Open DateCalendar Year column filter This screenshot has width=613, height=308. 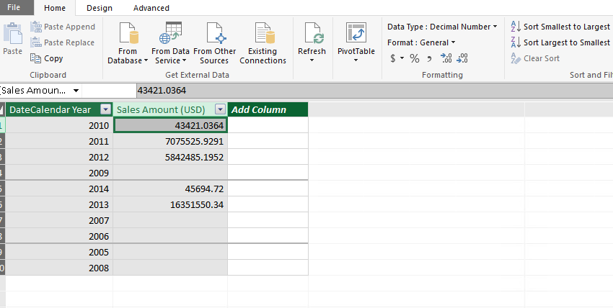[106, 110]
